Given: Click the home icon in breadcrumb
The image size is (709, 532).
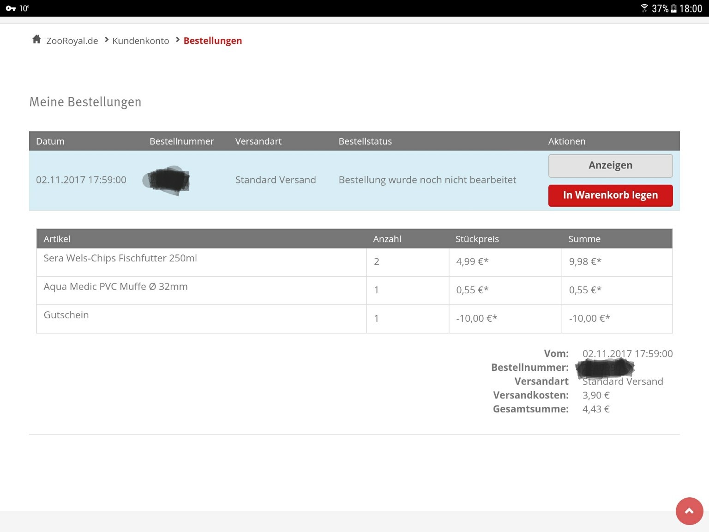Looking at the screenshot, I should (x=36, y=40).
